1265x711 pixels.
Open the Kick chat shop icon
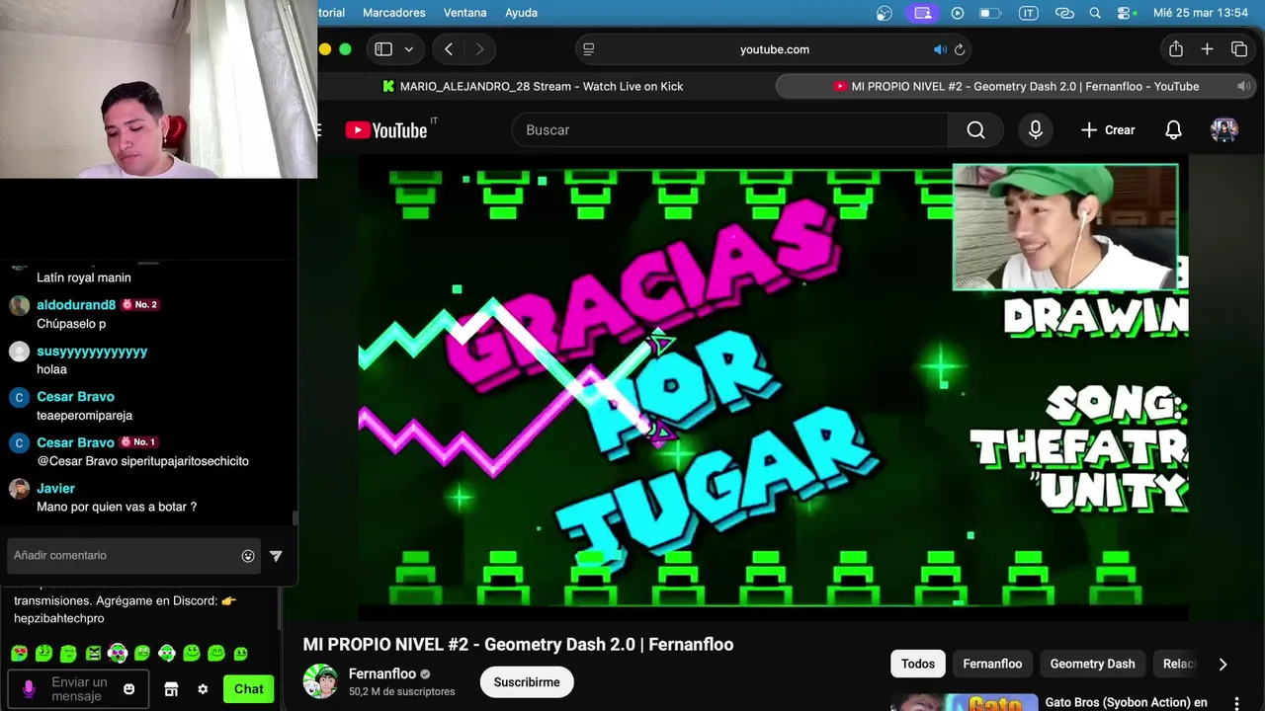171,689
